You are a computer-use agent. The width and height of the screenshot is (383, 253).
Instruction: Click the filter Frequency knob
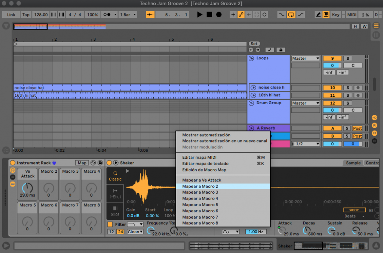point(151,230)
